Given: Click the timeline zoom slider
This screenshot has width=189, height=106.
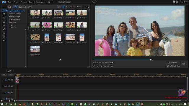Looking at the screenshot, I should [x=8, y=101].
